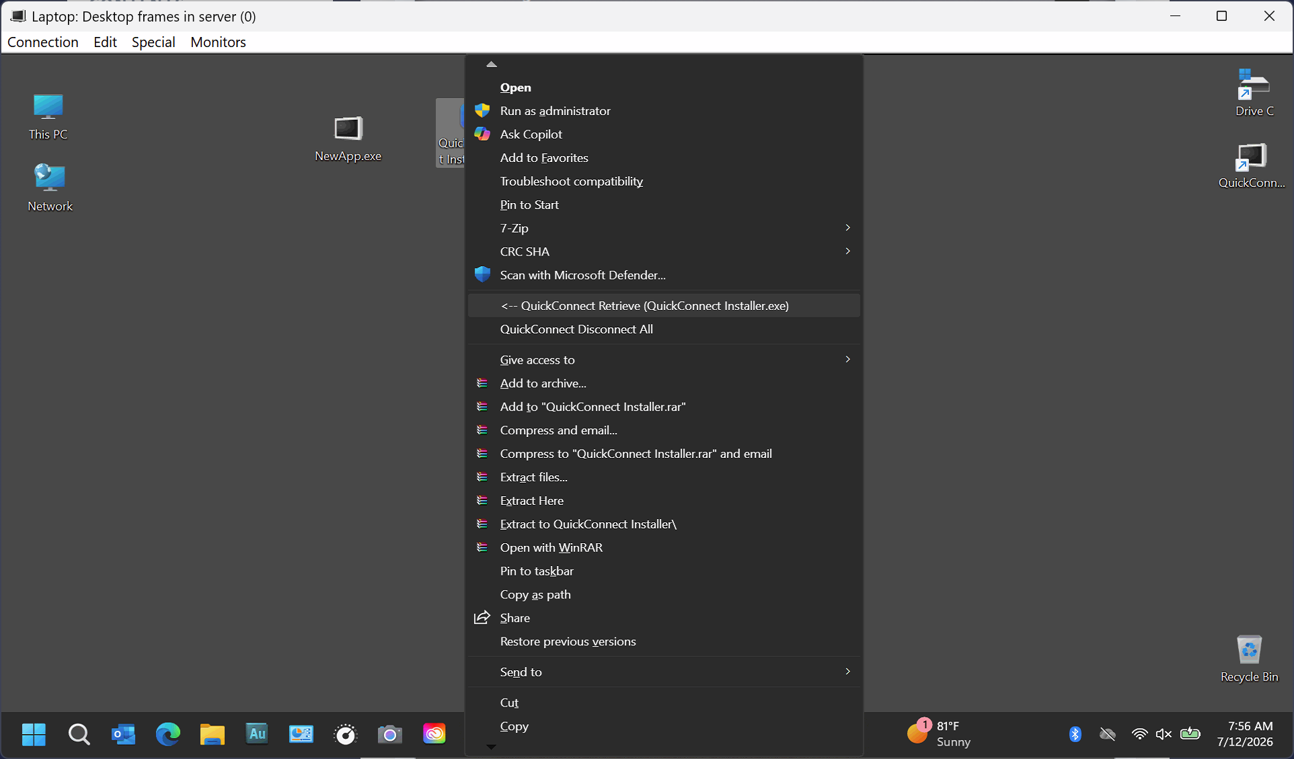Image resolution: width=1294 pixels, height=759 pixels.
Task: Open the Monitors menu
Action: [218, 42]
